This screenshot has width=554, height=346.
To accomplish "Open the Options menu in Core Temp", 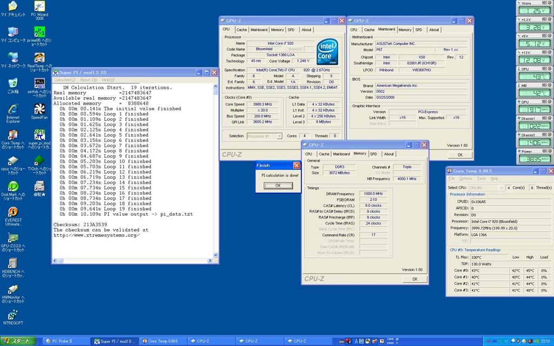I will pyautogui.click(x=465, y=179).
